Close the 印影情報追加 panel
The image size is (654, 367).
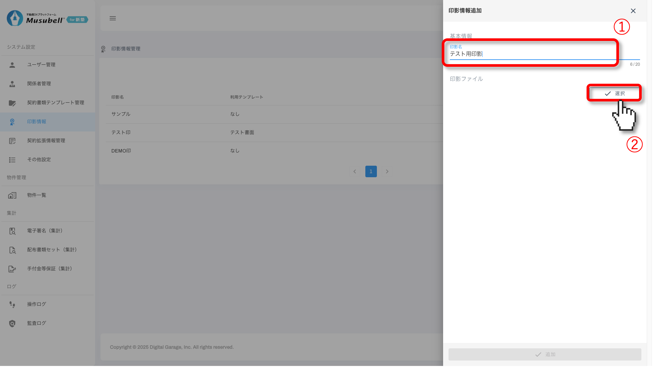point(633,11)
